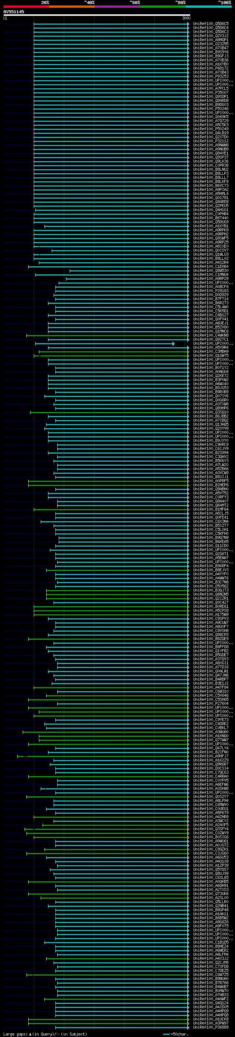The width and height of the screenshot is (235, 1037).
Task: Click the cyan ~100% identity legend bar
Action: pos(208,7)
